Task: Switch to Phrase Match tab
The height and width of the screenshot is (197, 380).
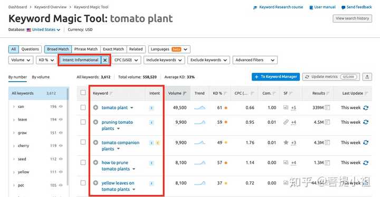Action: tap(86, 49)
